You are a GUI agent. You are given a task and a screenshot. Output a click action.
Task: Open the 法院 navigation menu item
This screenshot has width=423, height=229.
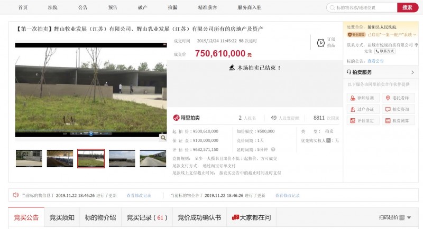coord(52,7)
